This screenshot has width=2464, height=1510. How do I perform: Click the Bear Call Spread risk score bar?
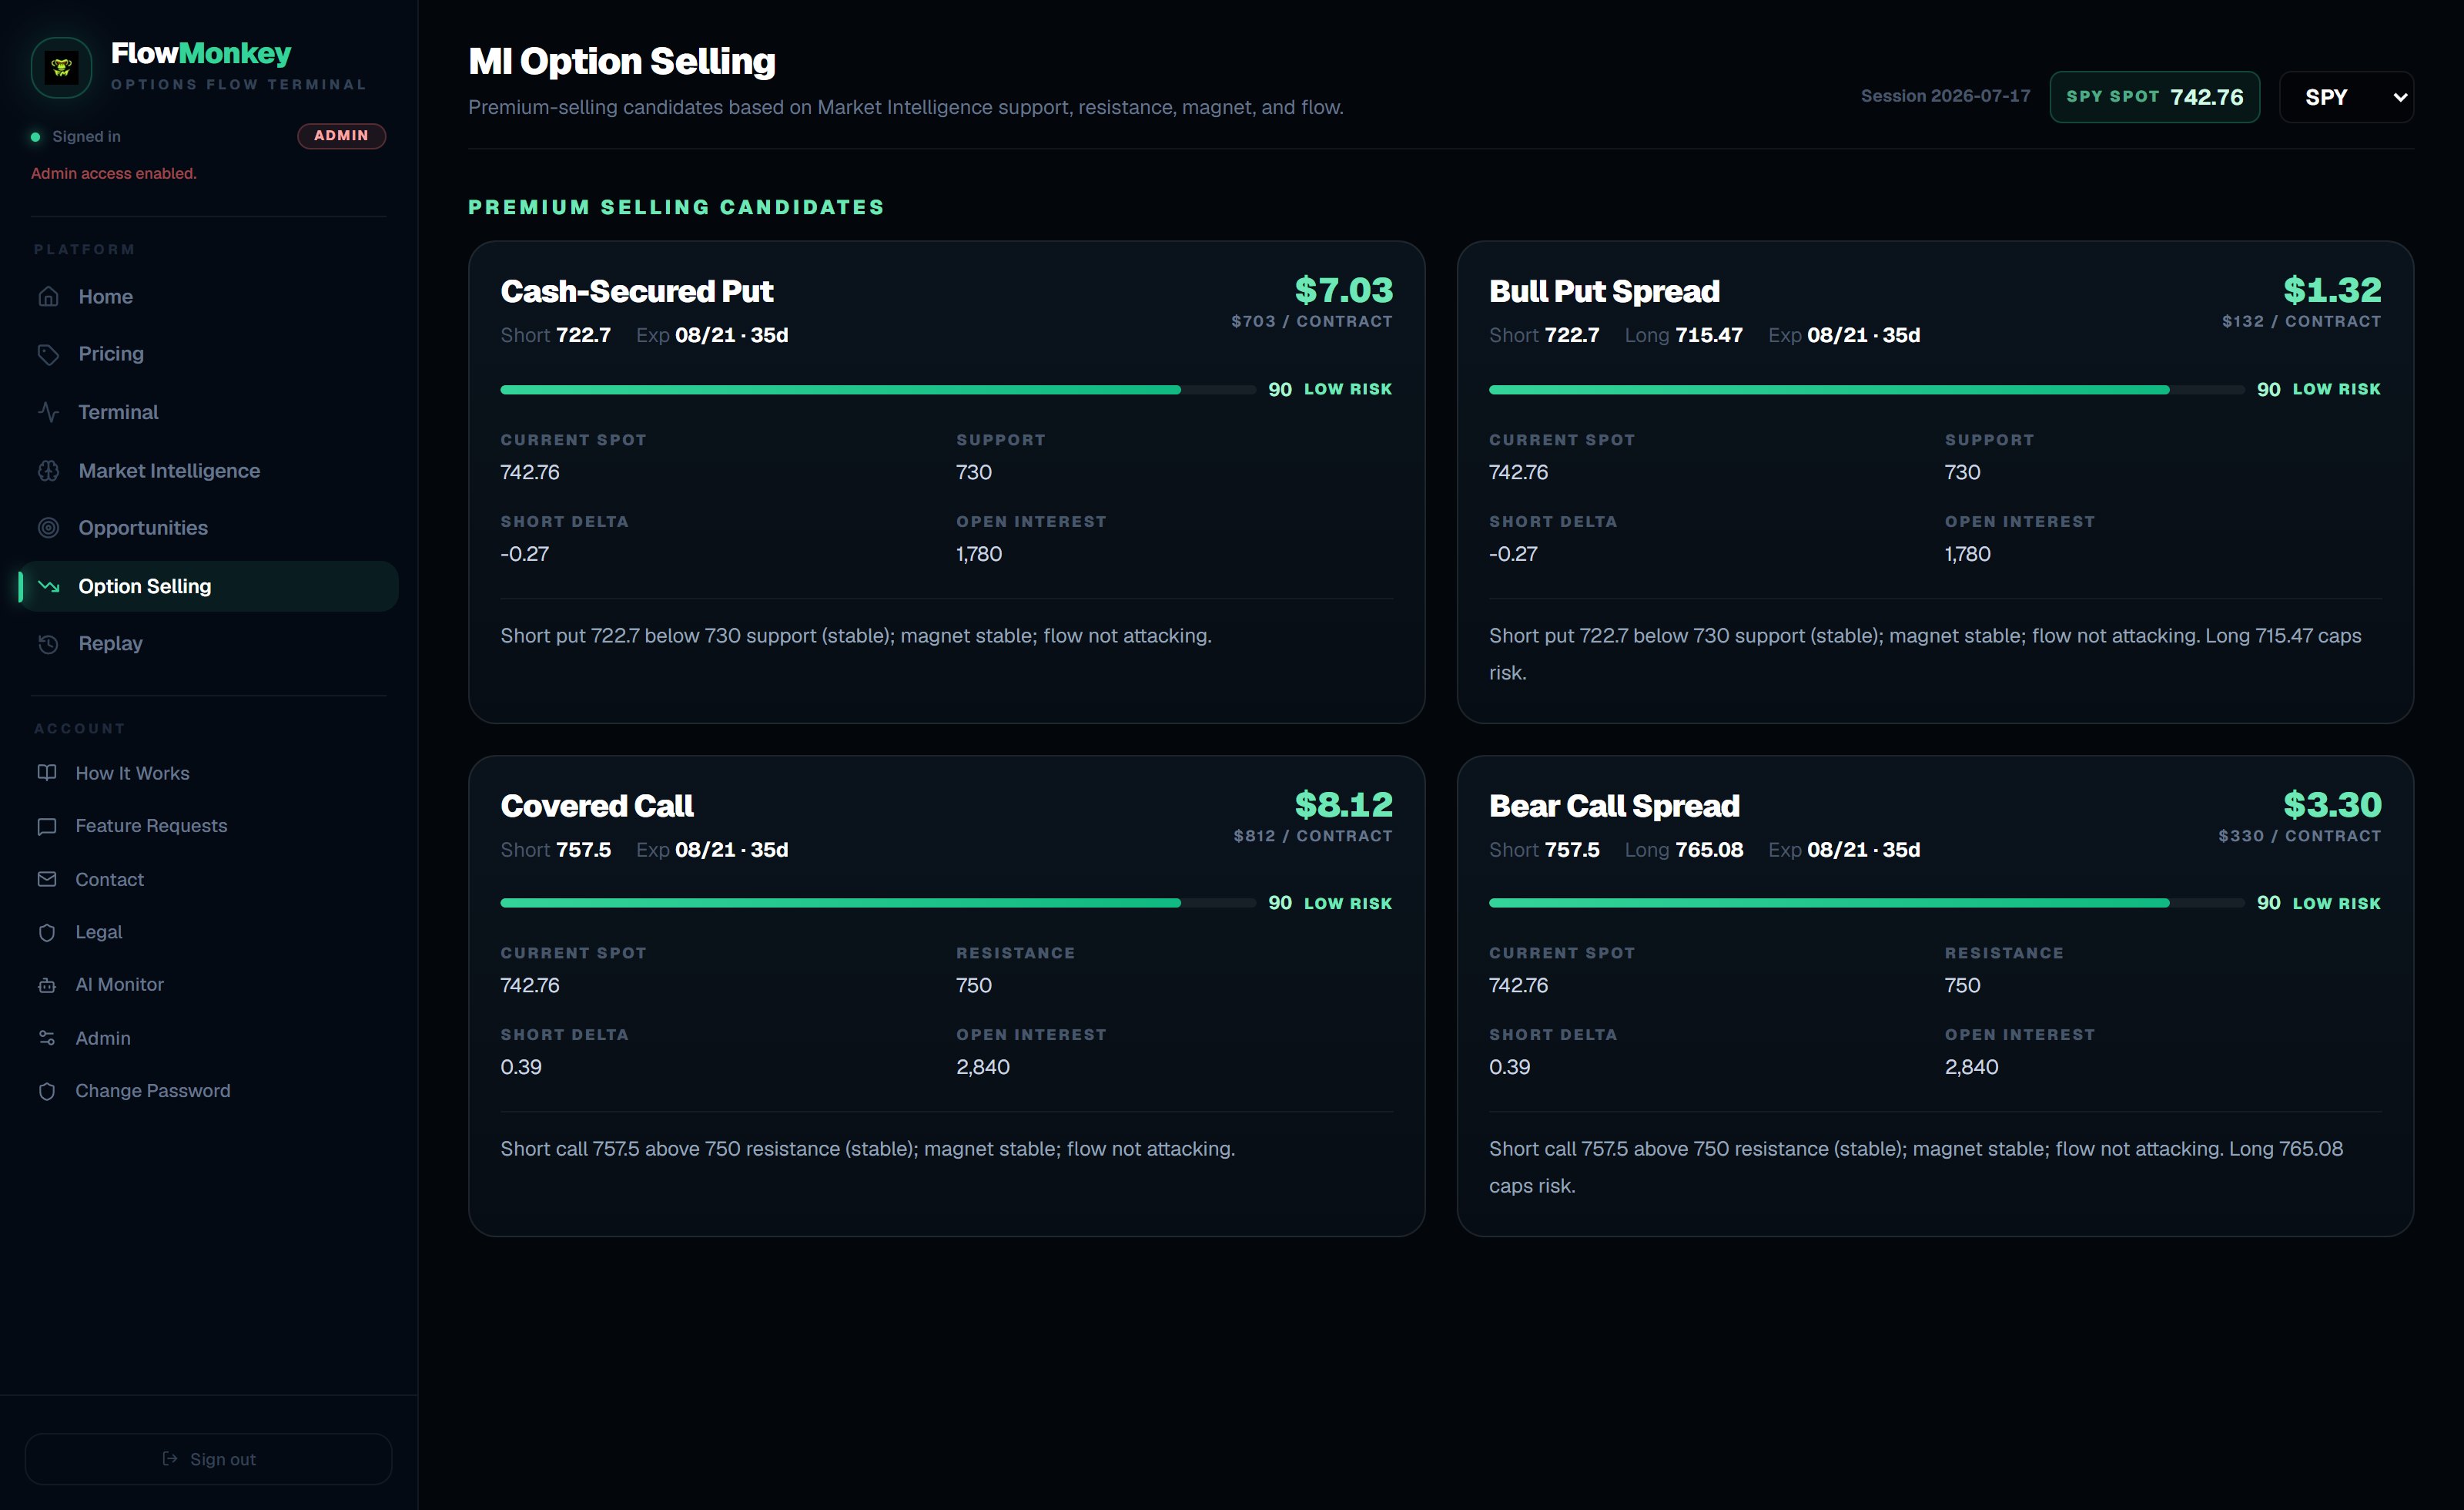[1866, 903]
